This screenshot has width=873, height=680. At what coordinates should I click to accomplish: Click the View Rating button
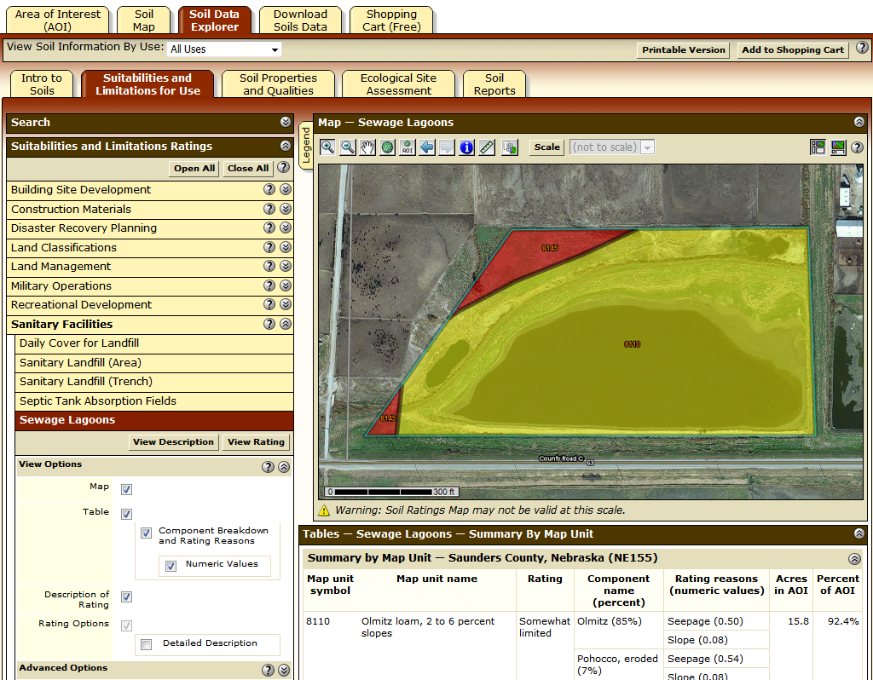pos(256,442)
